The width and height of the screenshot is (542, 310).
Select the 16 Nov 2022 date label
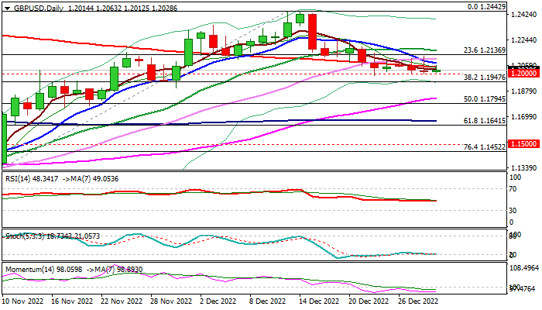72,301
